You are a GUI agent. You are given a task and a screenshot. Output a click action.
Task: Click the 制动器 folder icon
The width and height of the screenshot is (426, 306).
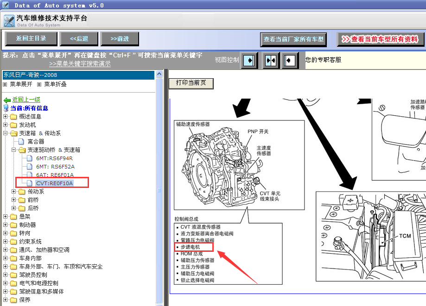point(13,225)
